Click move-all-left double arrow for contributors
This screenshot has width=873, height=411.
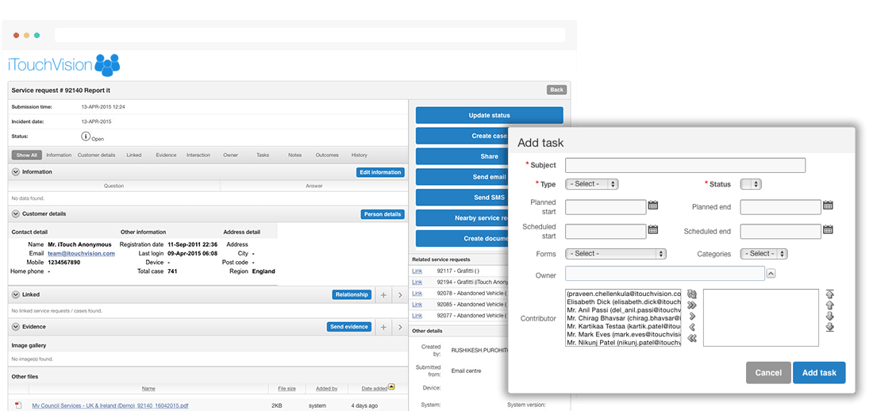point(692,339)
